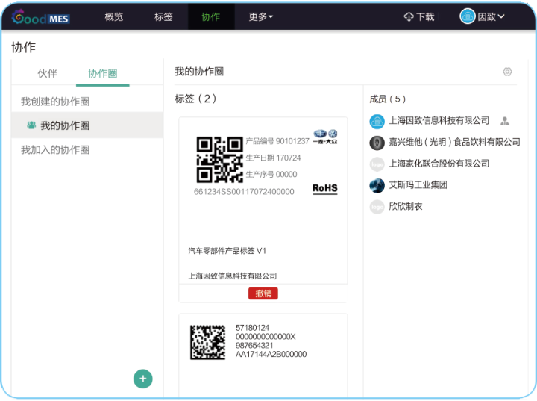The width and height of the screenshot is (537, 401).
Task: Click 57180124 text on second label
Action: (252, 328)
